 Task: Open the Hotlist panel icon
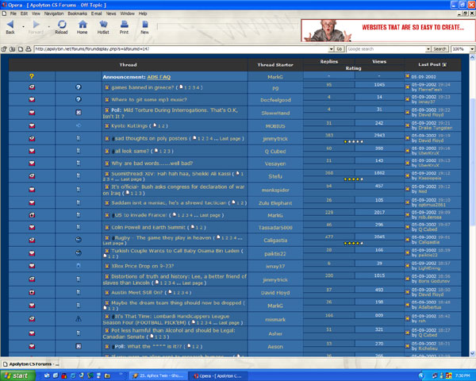point(103,27)
